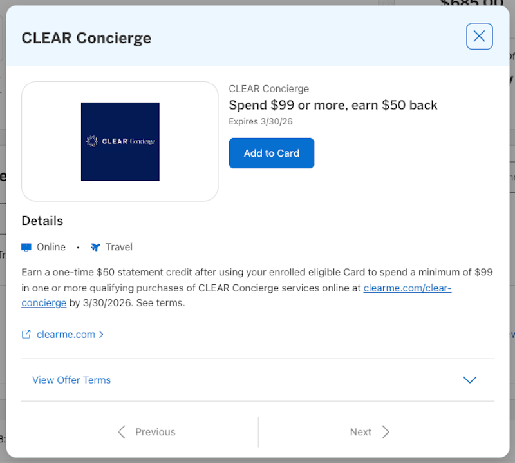Click the external link icon beside clearme.com
This screenshot has width=515, height=463.
pyautogui.click(x=26, y=334)
